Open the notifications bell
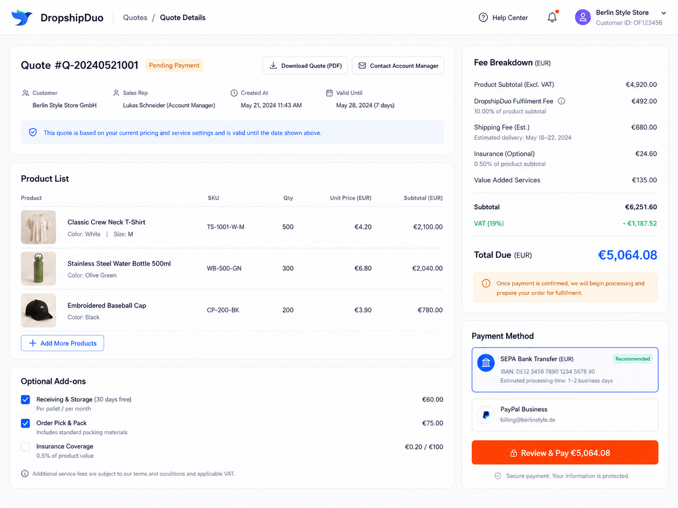Screen dimensions: 678x508 (553, 17)
